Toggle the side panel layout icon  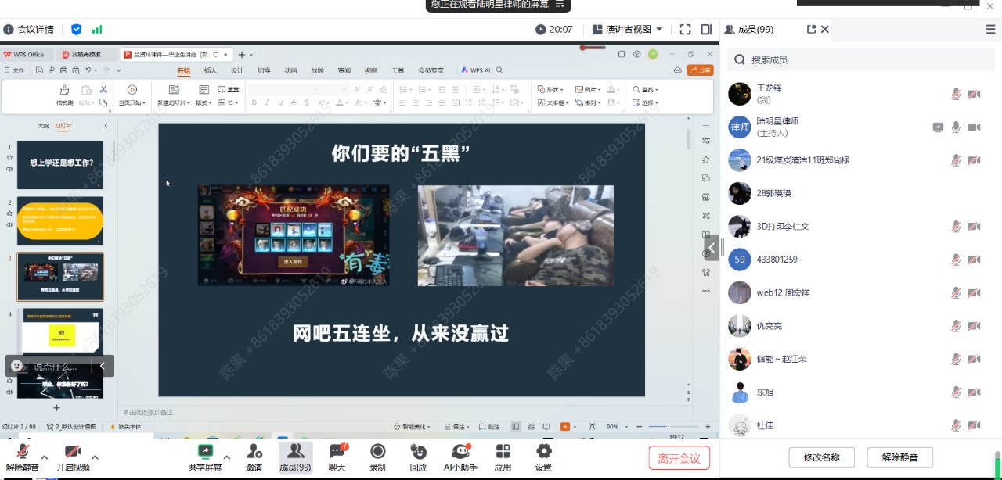tap(706, 30)
